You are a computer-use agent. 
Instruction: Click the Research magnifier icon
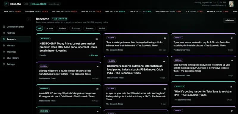click(x=4, y=39)
